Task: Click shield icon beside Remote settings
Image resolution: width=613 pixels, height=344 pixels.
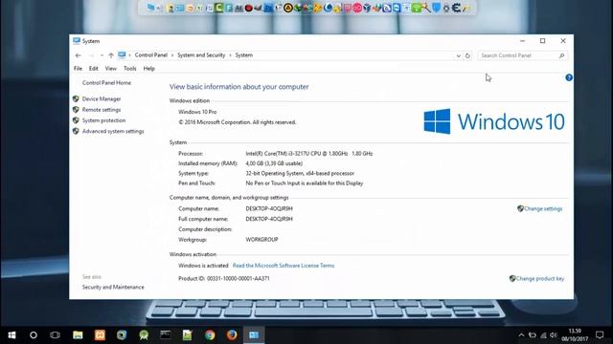Action: pyautogui.click(x=76, y=110)
